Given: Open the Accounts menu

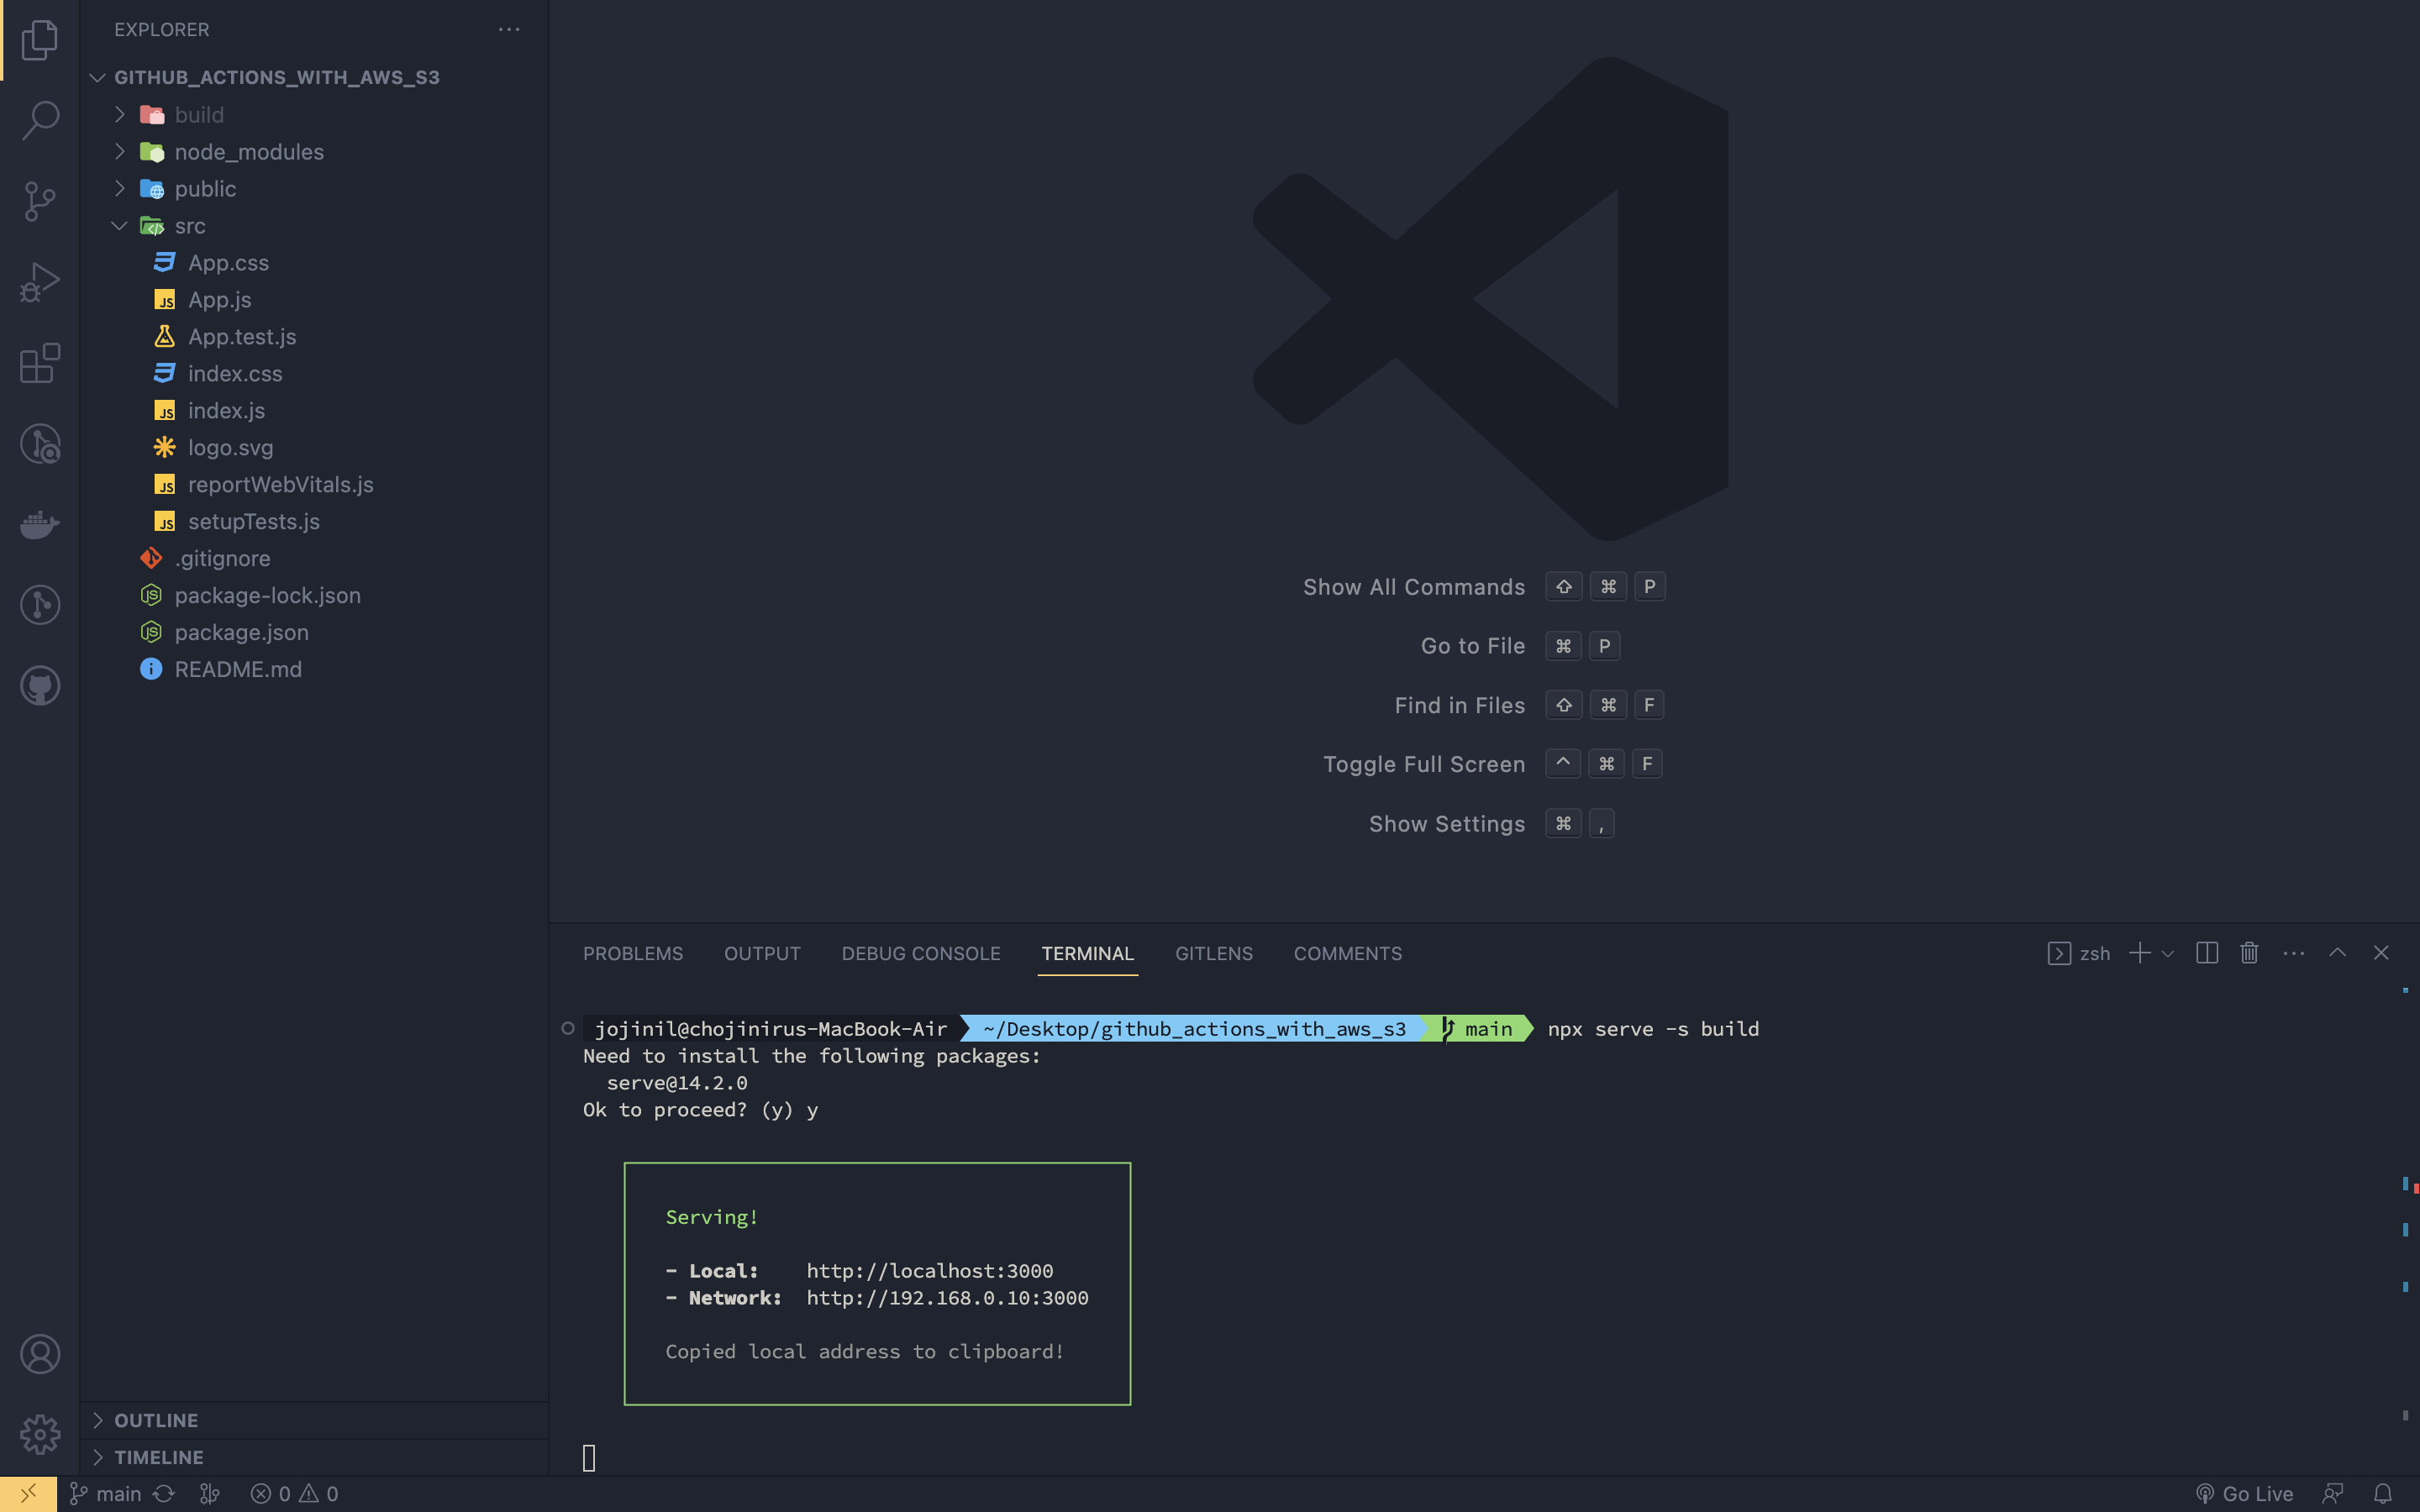Looking at the screenshot, I should click(x=40, y=1354).
